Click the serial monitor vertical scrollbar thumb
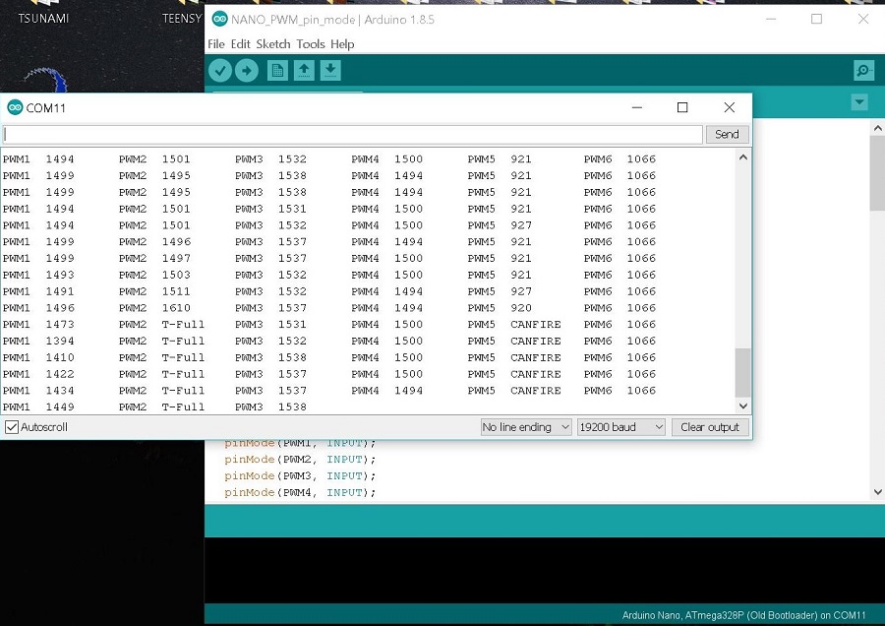This screenshot has width=885, height=626. 742,372
